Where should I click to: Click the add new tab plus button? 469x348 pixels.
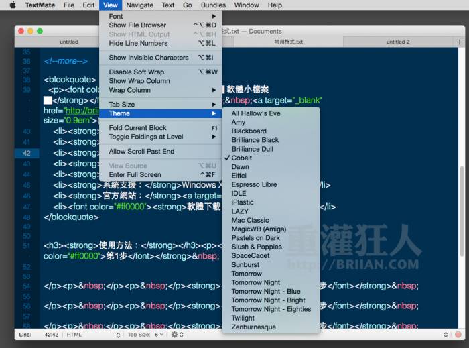click(459, 42)
